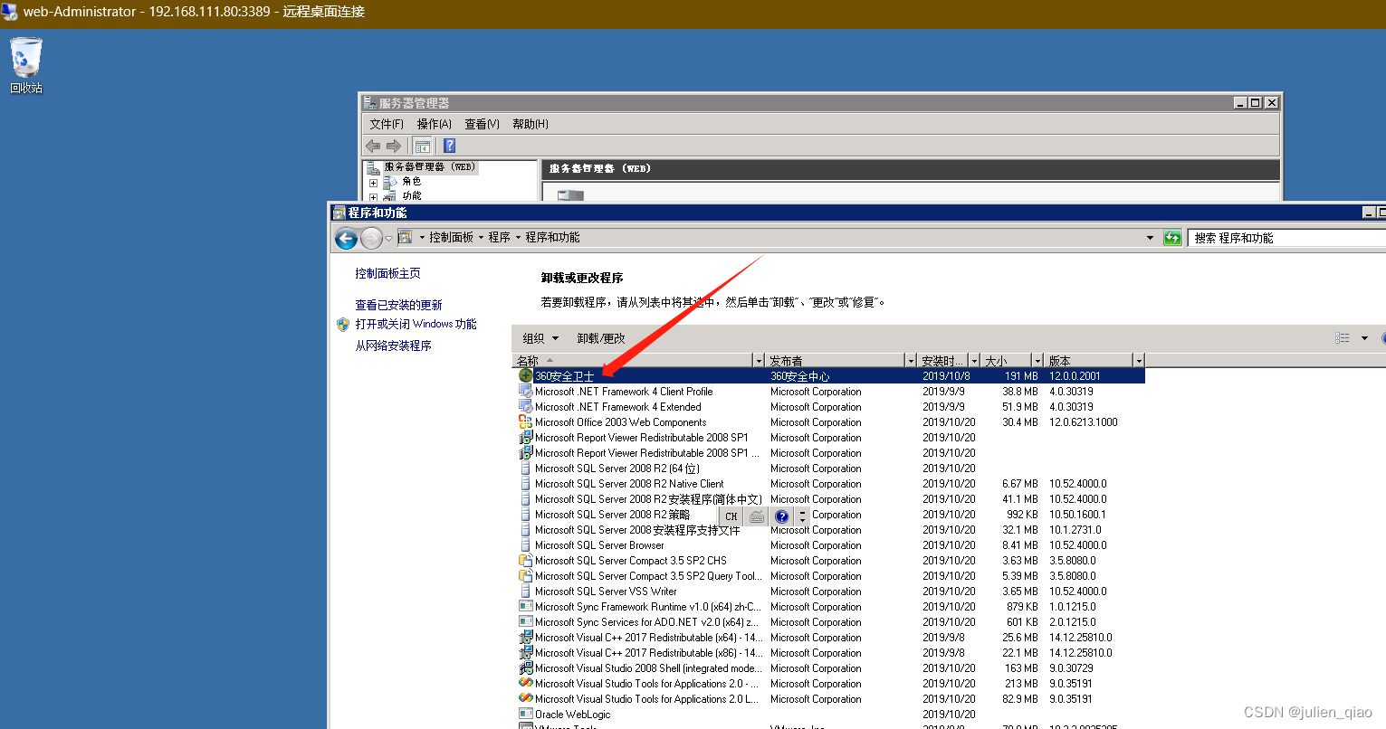Click the change view icon
This screenshot has width=1386, height=729.
pyautogui.click(x=1343, y=338)
